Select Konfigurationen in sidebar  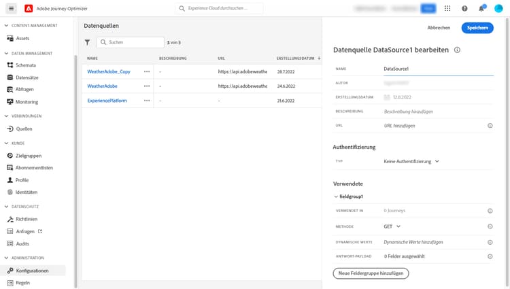pyautogui.click(x=32, y=271)
